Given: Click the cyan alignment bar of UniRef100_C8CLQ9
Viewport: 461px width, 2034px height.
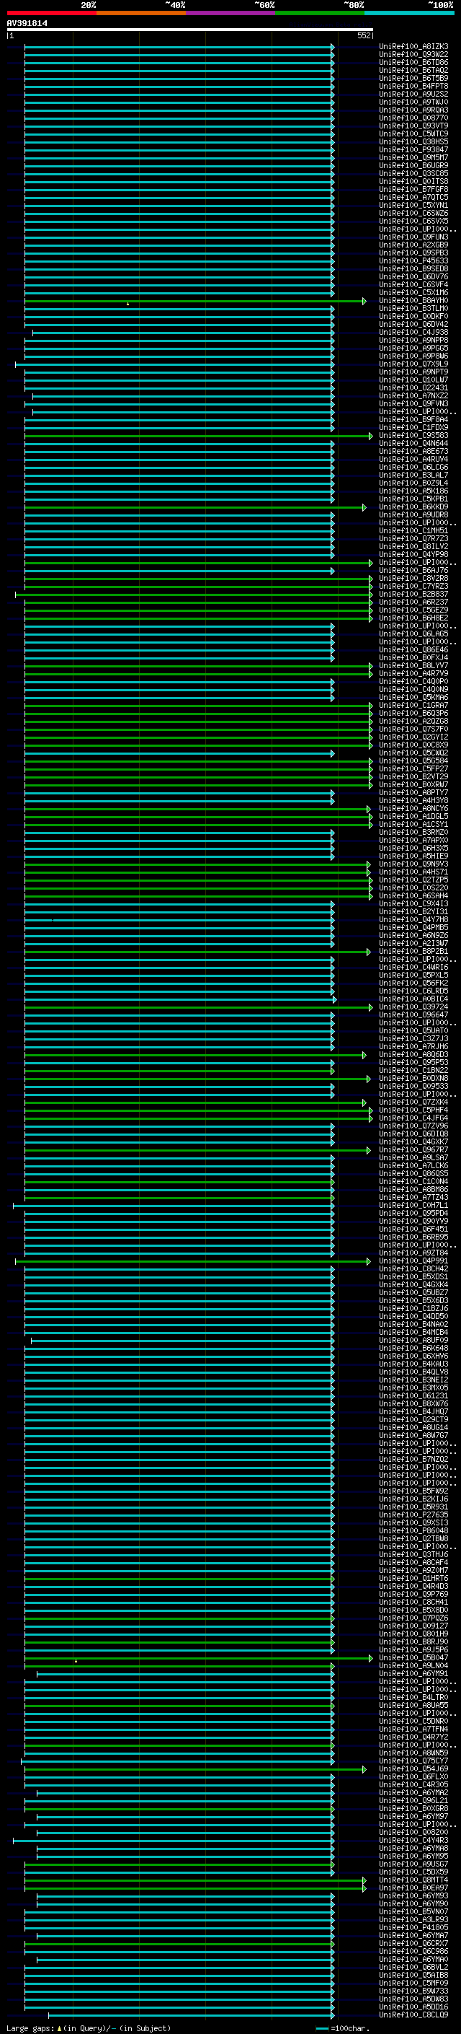Looking at the screenshot, I should click(191, 2015).
